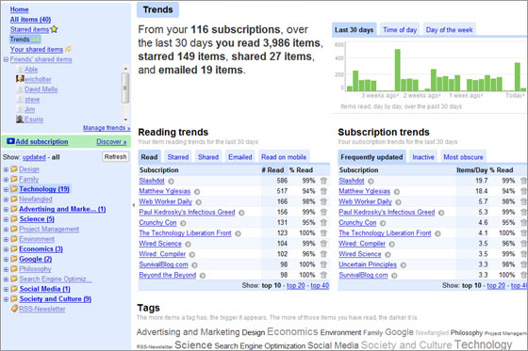
Task: Open All items (40)
Action: click(30, 20)
